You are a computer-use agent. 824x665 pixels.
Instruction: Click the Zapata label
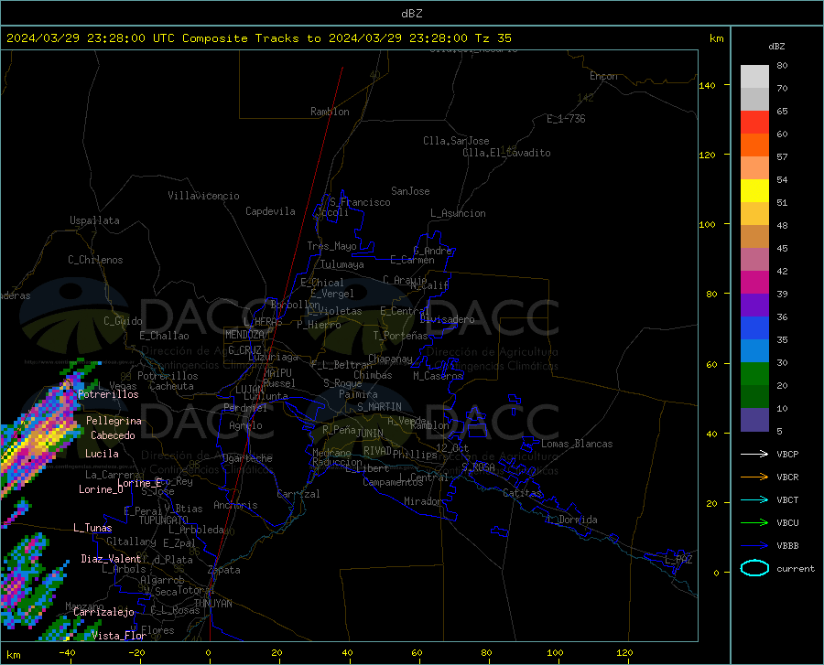coord(224,570)
